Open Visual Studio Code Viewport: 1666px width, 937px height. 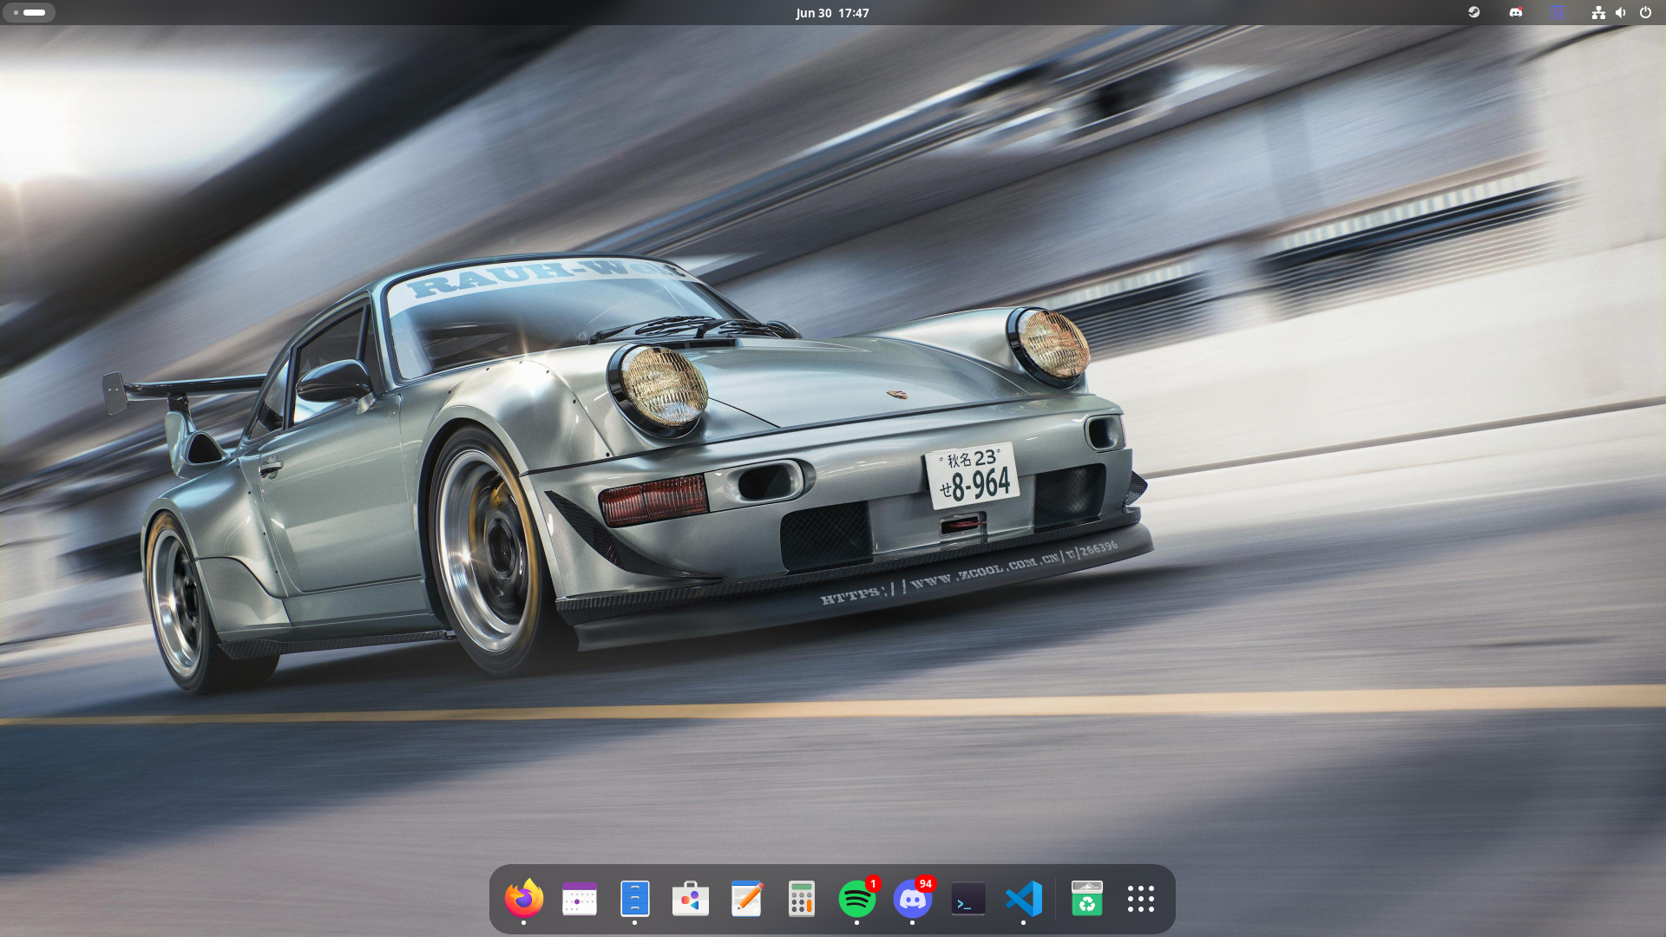(1024, 899)
